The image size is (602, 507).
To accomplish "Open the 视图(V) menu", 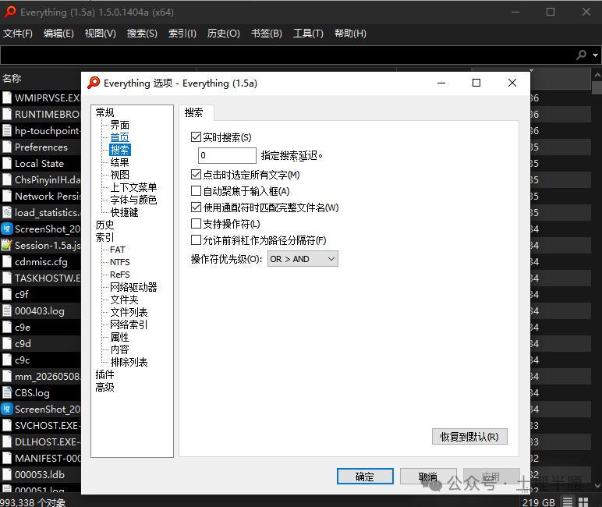I will tap(101, 34).
